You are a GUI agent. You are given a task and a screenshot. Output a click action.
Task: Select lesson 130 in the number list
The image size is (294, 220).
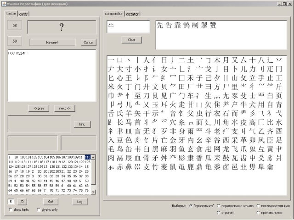tap(52, 166)
